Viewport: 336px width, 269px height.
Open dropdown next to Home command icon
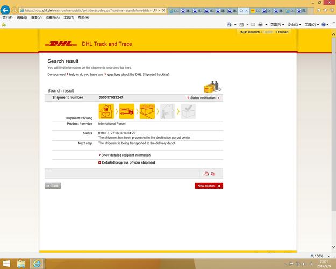pos(235,25)
